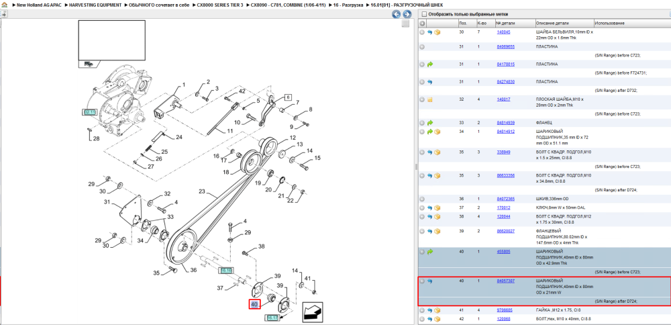Click the yellow note icon for part 140017
The height and width of the screenshot is (325, 671).
[x=430, y=99]
